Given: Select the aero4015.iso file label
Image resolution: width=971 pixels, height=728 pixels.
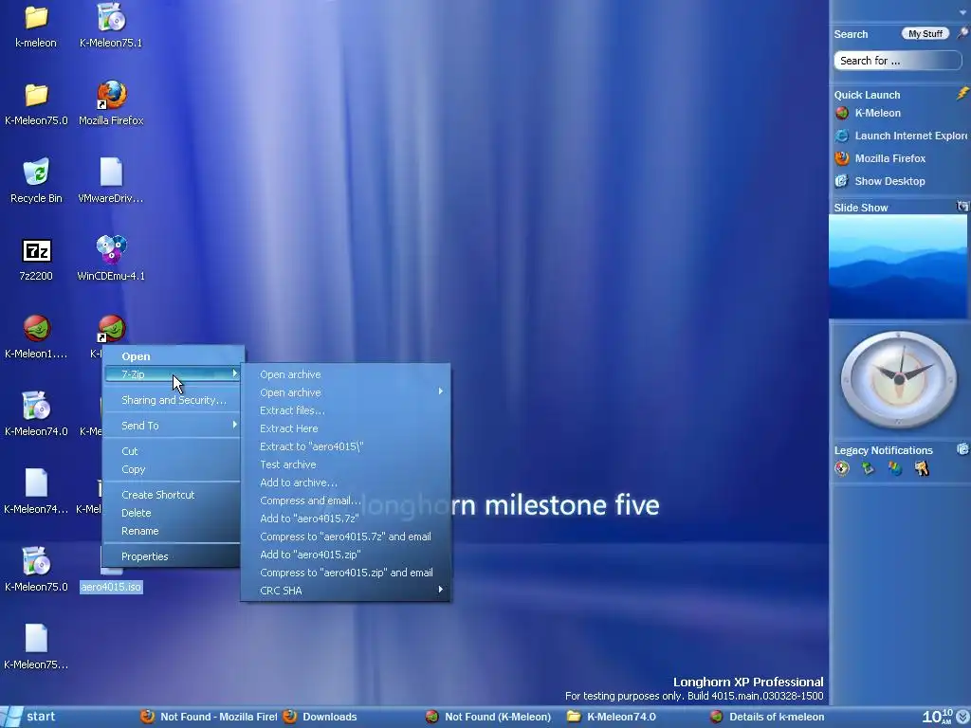Looking at the screenshot, I should 112,587.
